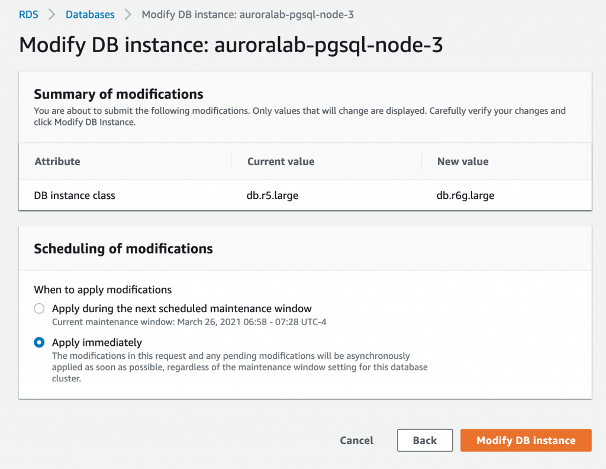Screen dimensions: 606x469
Task: Click the Current value column header
Action: tap(281, 162)
